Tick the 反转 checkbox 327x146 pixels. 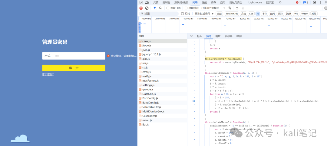[183, 14]
